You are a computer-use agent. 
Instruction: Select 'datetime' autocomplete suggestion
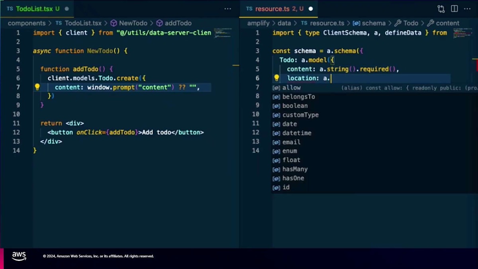click(x=375, y=133)
